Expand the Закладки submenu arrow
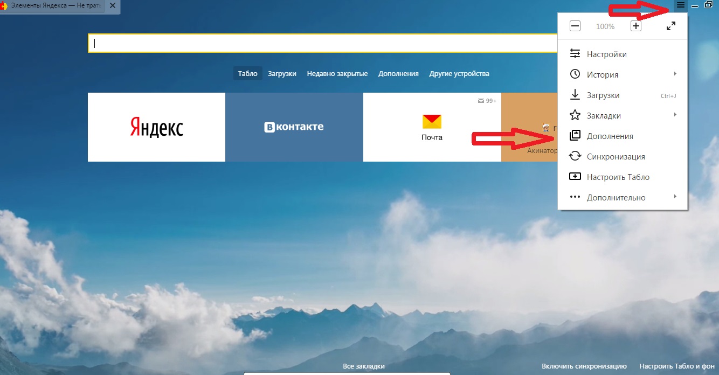Image resolution: width=719 pixels, height=375 pixels. tap(675, 115)
